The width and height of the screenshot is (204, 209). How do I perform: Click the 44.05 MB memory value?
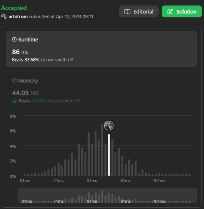point(25,93)
